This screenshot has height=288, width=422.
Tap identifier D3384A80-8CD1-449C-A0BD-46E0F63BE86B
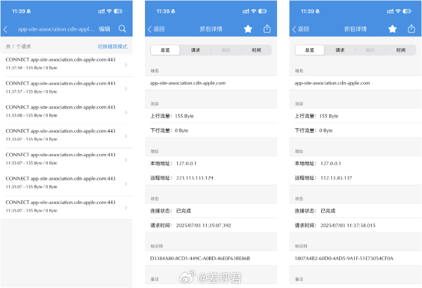coord(200,258)
